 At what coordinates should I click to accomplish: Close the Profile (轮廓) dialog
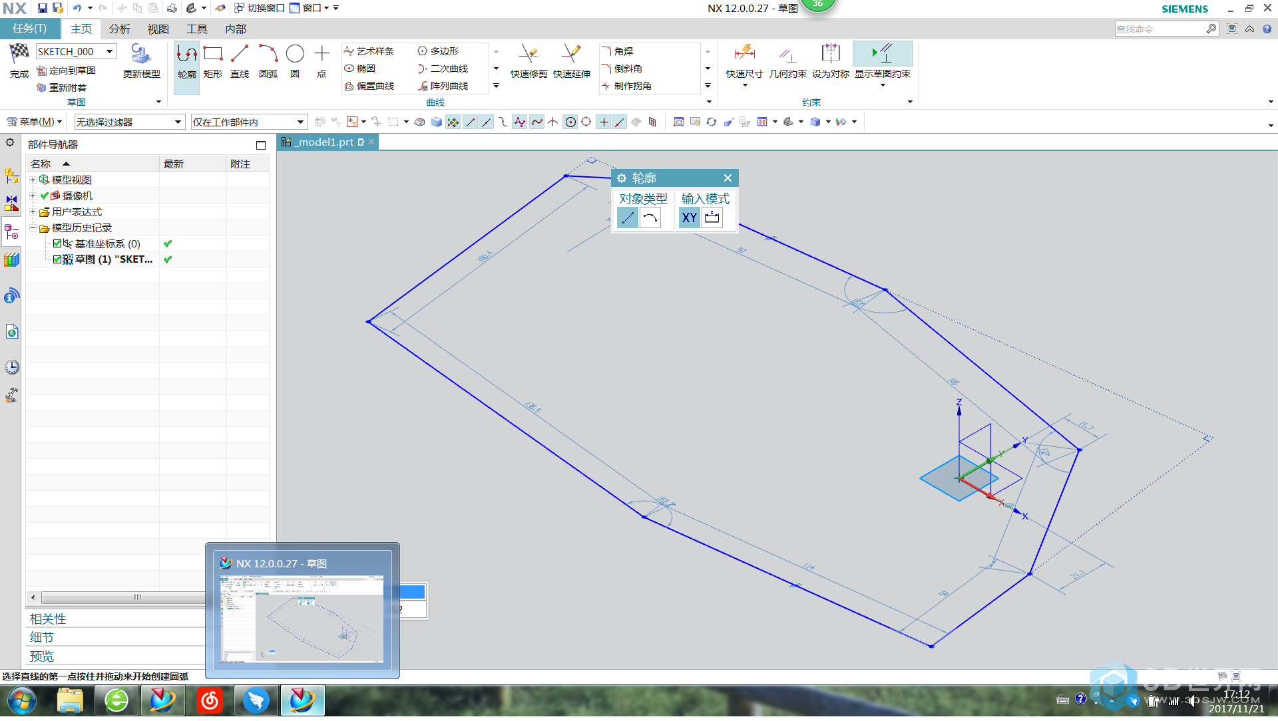[x=728, y=178]
